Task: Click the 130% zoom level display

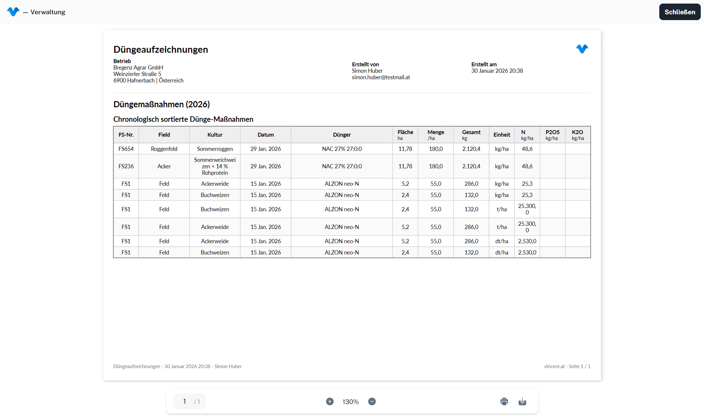Action: [x=350, y=402]
